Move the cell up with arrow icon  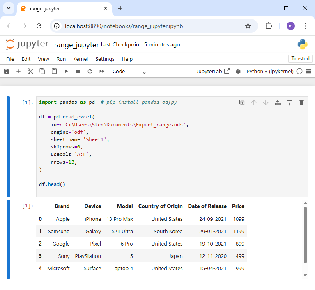(x=254, y=102)
